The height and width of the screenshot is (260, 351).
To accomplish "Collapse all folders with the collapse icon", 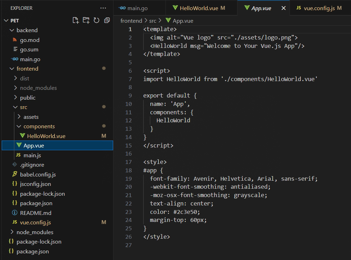I will tap(107, 21).
